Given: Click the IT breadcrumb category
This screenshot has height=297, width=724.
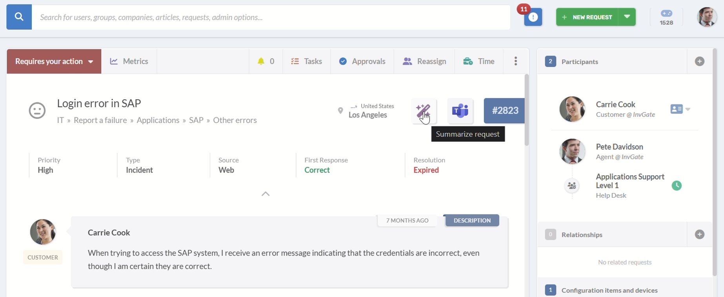Looking at the screenshot, I should click(60, 120).
